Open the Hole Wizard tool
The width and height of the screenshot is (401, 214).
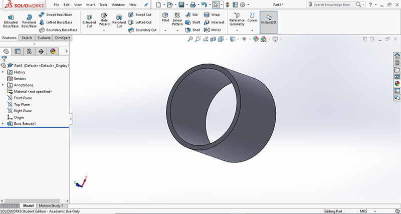coord(104,20)
